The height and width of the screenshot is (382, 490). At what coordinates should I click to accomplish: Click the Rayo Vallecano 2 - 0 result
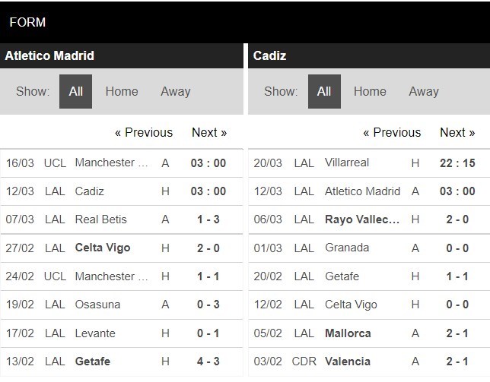[369, 219]
